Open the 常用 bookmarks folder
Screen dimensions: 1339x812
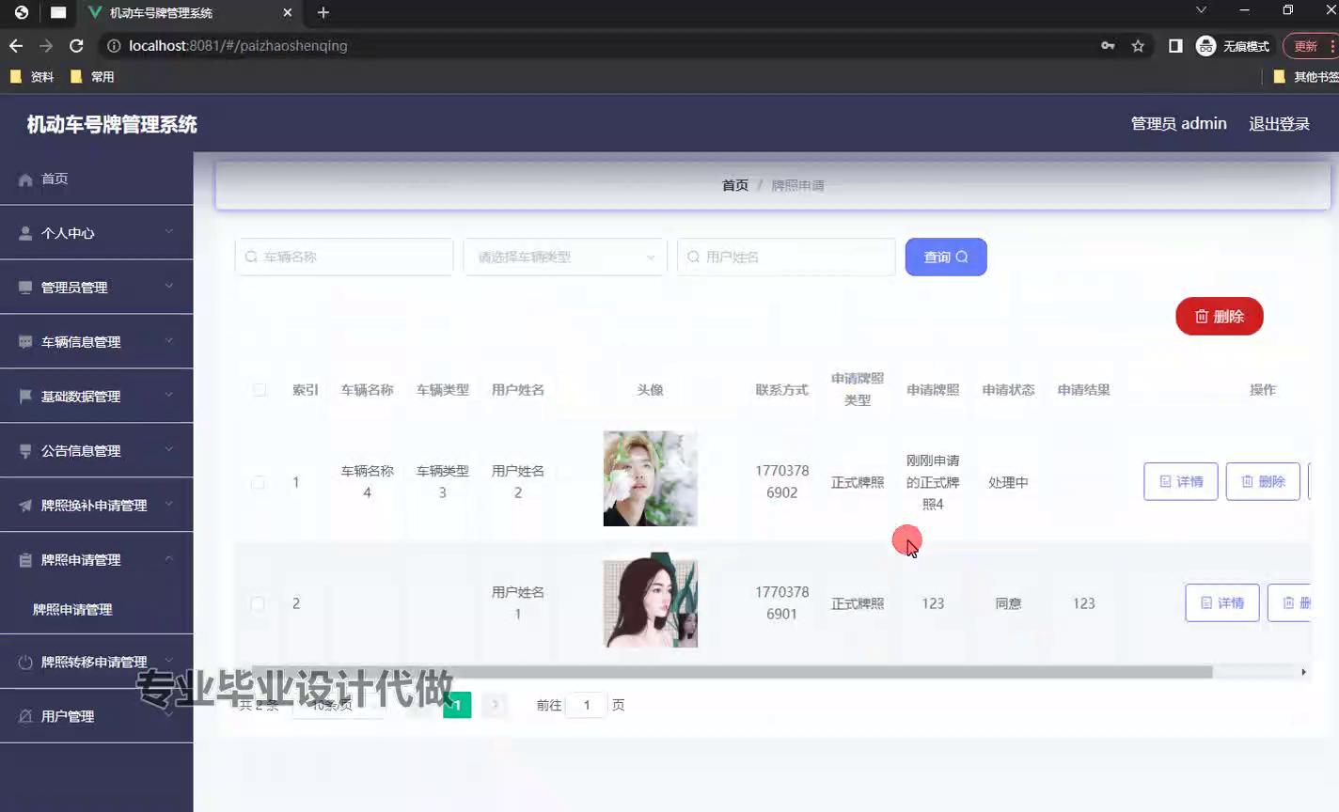point(92,77)
